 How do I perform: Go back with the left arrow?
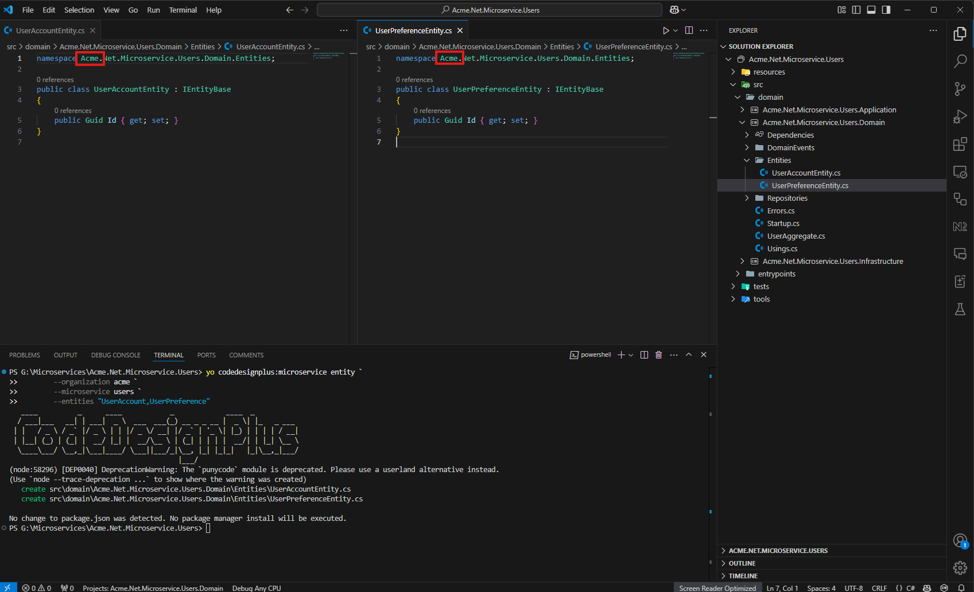[x=290, y=10]
